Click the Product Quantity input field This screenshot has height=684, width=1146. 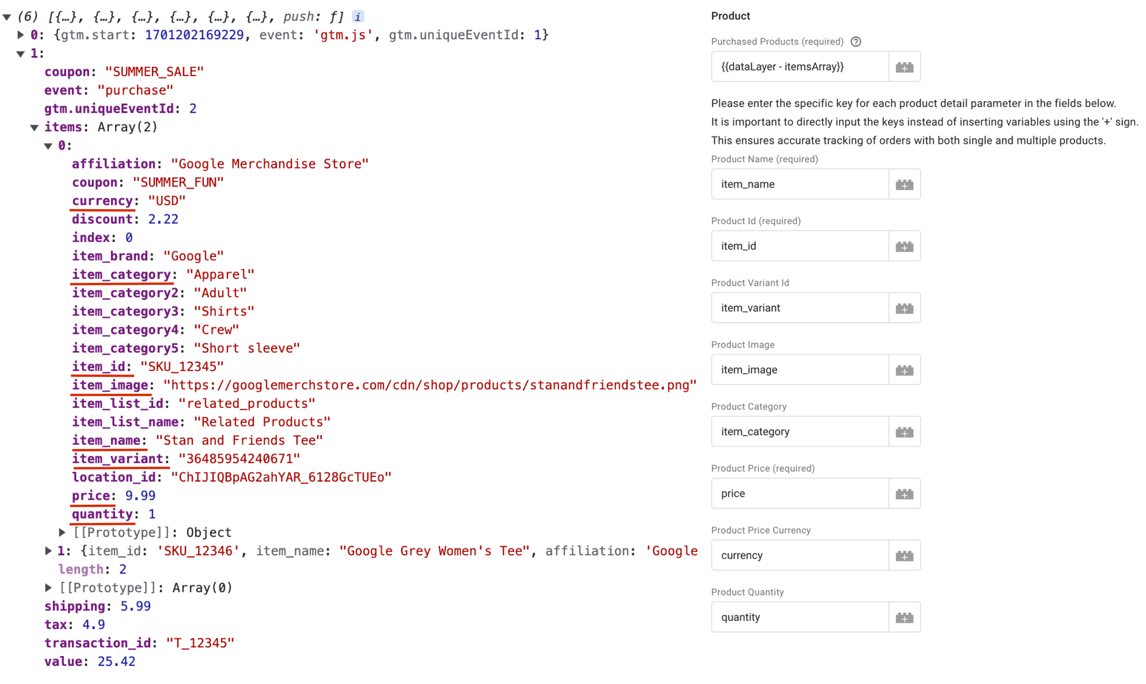[800, 617]
